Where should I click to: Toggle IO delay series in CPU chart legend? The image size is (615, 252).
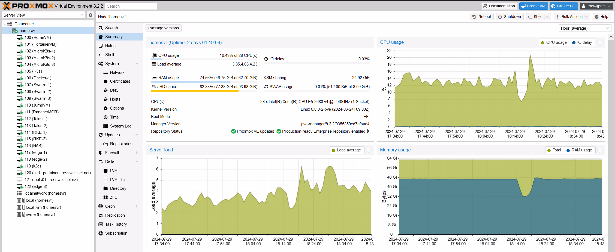point(582,42)
